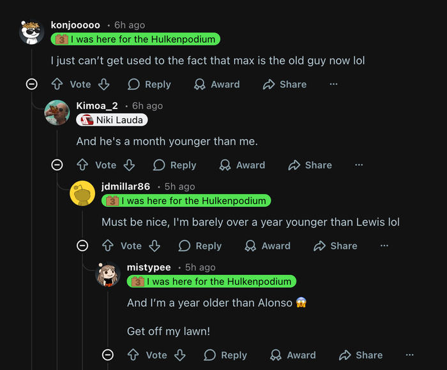
Task: Upvote Kimoa_2's comment
Action: coord(82,165)
